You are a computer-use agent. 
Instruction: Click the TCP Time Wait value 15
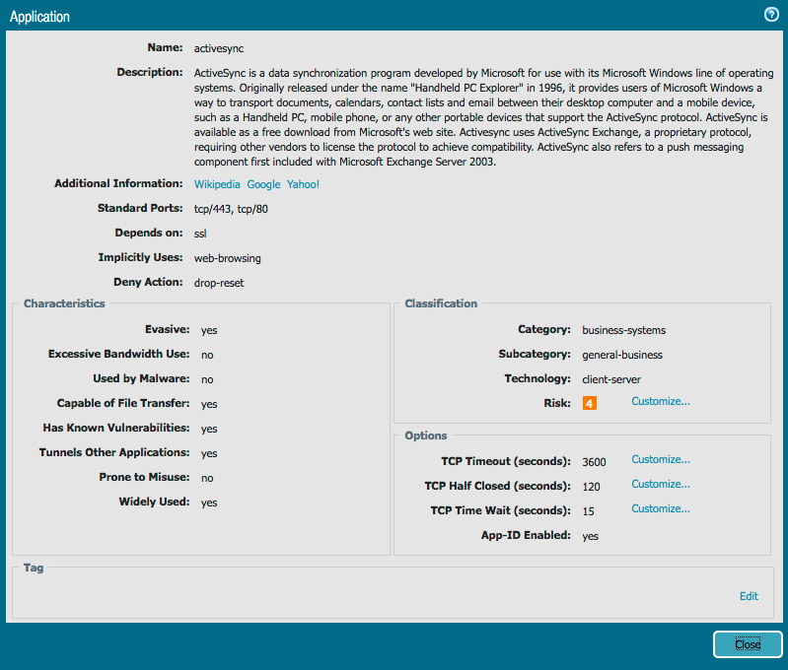[588, 511]
